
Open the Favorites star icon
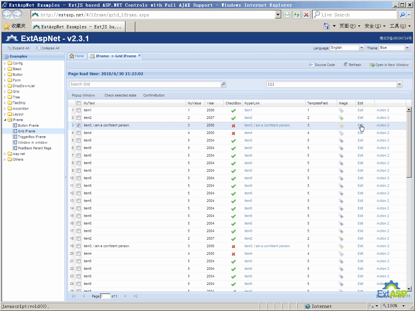6,26
